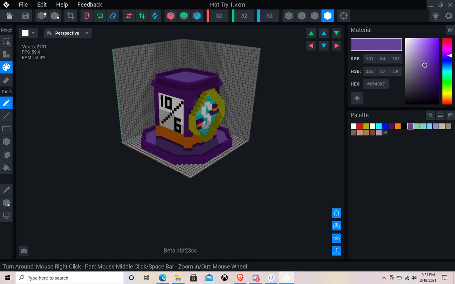Screen dimensions: 455x284
Task: Add a new color using the Palette plus button
Action: coord(384,133)
